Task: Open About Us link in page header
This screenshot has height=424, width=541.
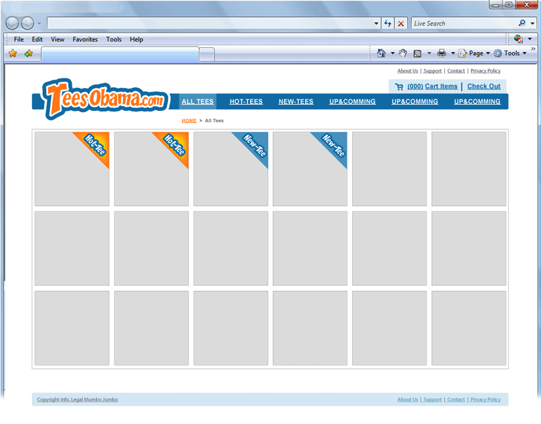Action: point(408,71)
